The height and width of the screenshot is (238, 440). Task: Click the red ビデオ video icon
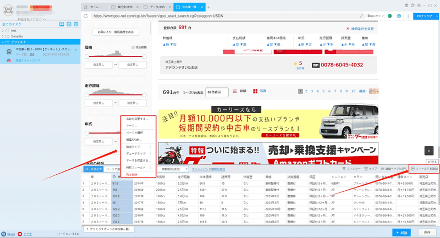20,234
